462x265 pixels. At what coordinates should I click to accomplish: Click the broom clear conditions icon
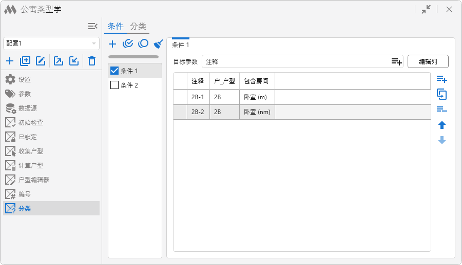[x=159, y=44]
